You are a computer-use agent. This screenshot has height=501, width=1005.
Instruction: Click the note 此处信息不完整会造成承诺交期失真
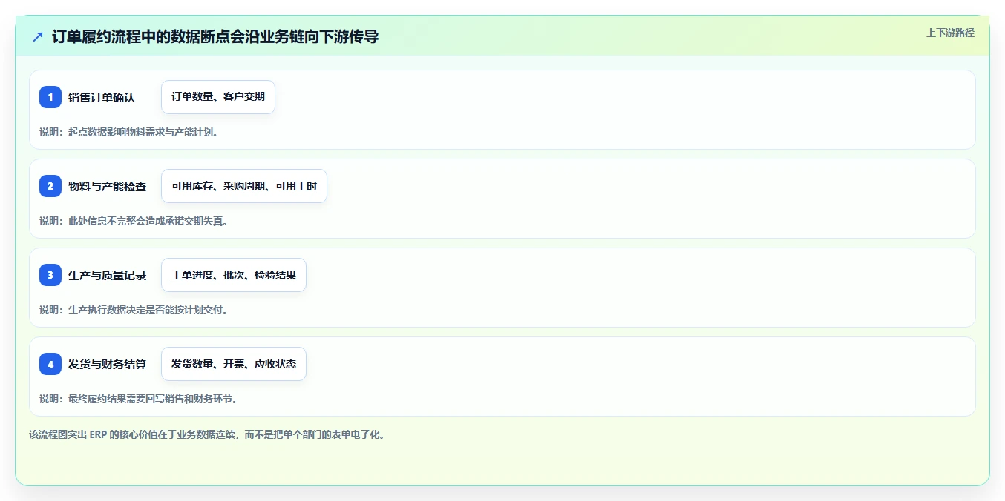coord(134,221)
